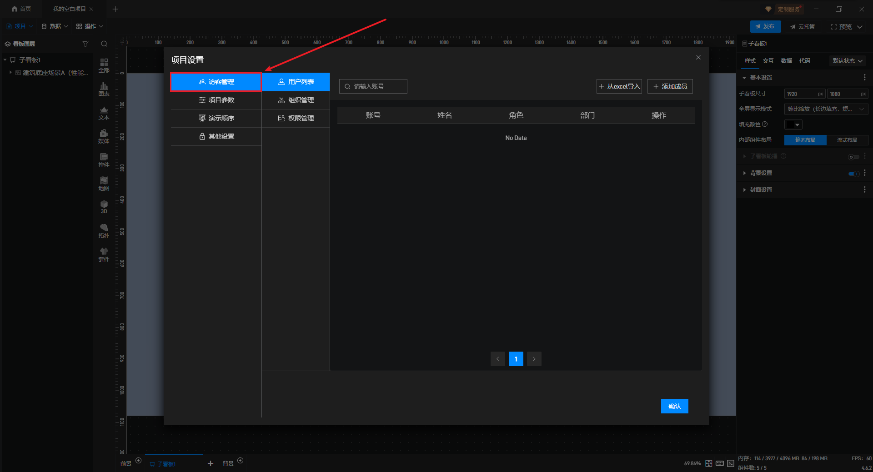873x472 pixels.
Task: Click the 发布 publish button
Action: coord(766,26)
